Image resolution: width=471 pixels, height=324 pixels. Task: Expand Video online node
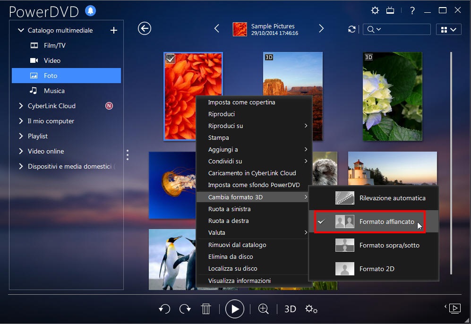tap(21, 151)
